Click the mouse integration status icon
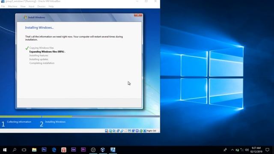Screen dimensions: 274x154 pos(141,131)
